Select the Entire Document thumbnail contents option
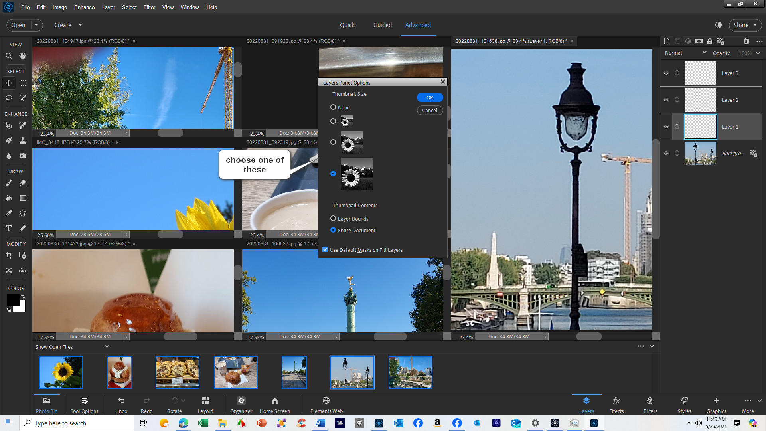Image resolution: width=766 pixels, height=431 pixels. (334, 230)
